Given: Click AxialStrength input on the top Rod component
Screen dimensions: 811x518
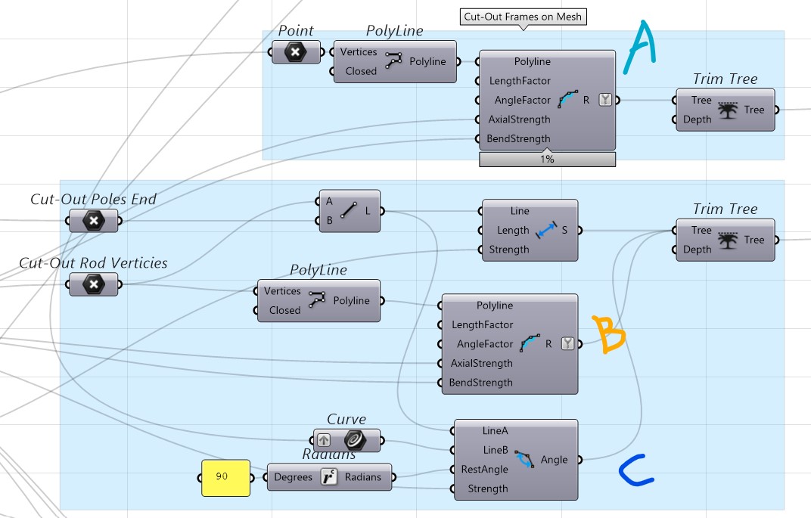Looking at the screenshot, I should click(x=519, y=119).
